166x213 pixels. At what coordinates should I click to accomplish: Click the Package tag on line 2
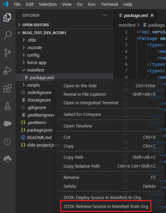tap(148, 39)
